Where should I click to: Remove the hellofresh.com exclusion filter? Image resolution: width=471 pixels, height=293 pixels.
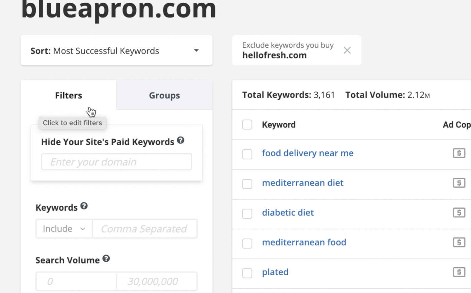tap(347, 50)
